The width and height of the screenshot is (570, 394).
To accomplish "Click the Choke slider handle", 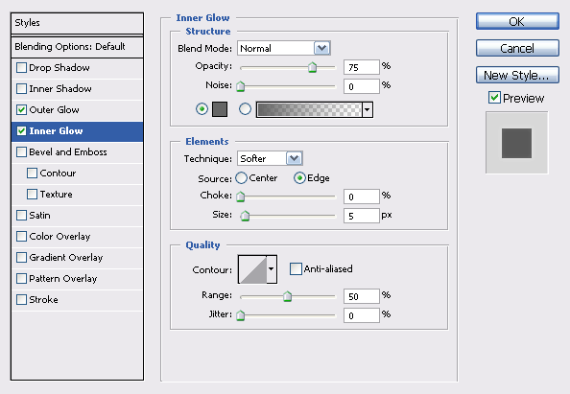I will [240, 197].
